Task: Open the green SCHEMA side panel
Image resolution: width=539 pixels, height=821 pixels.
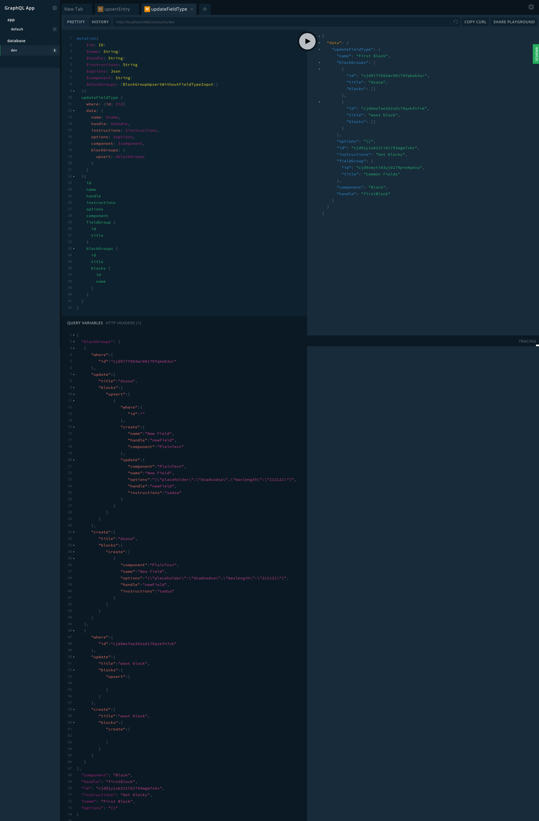Action: [x=536, y=54]
